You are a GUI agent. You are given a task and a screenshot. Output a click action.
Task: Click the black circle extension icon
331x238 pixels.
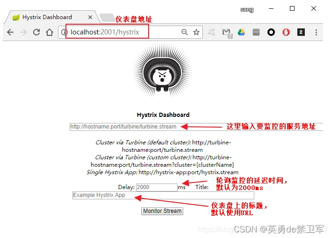(x=271, y=32)
